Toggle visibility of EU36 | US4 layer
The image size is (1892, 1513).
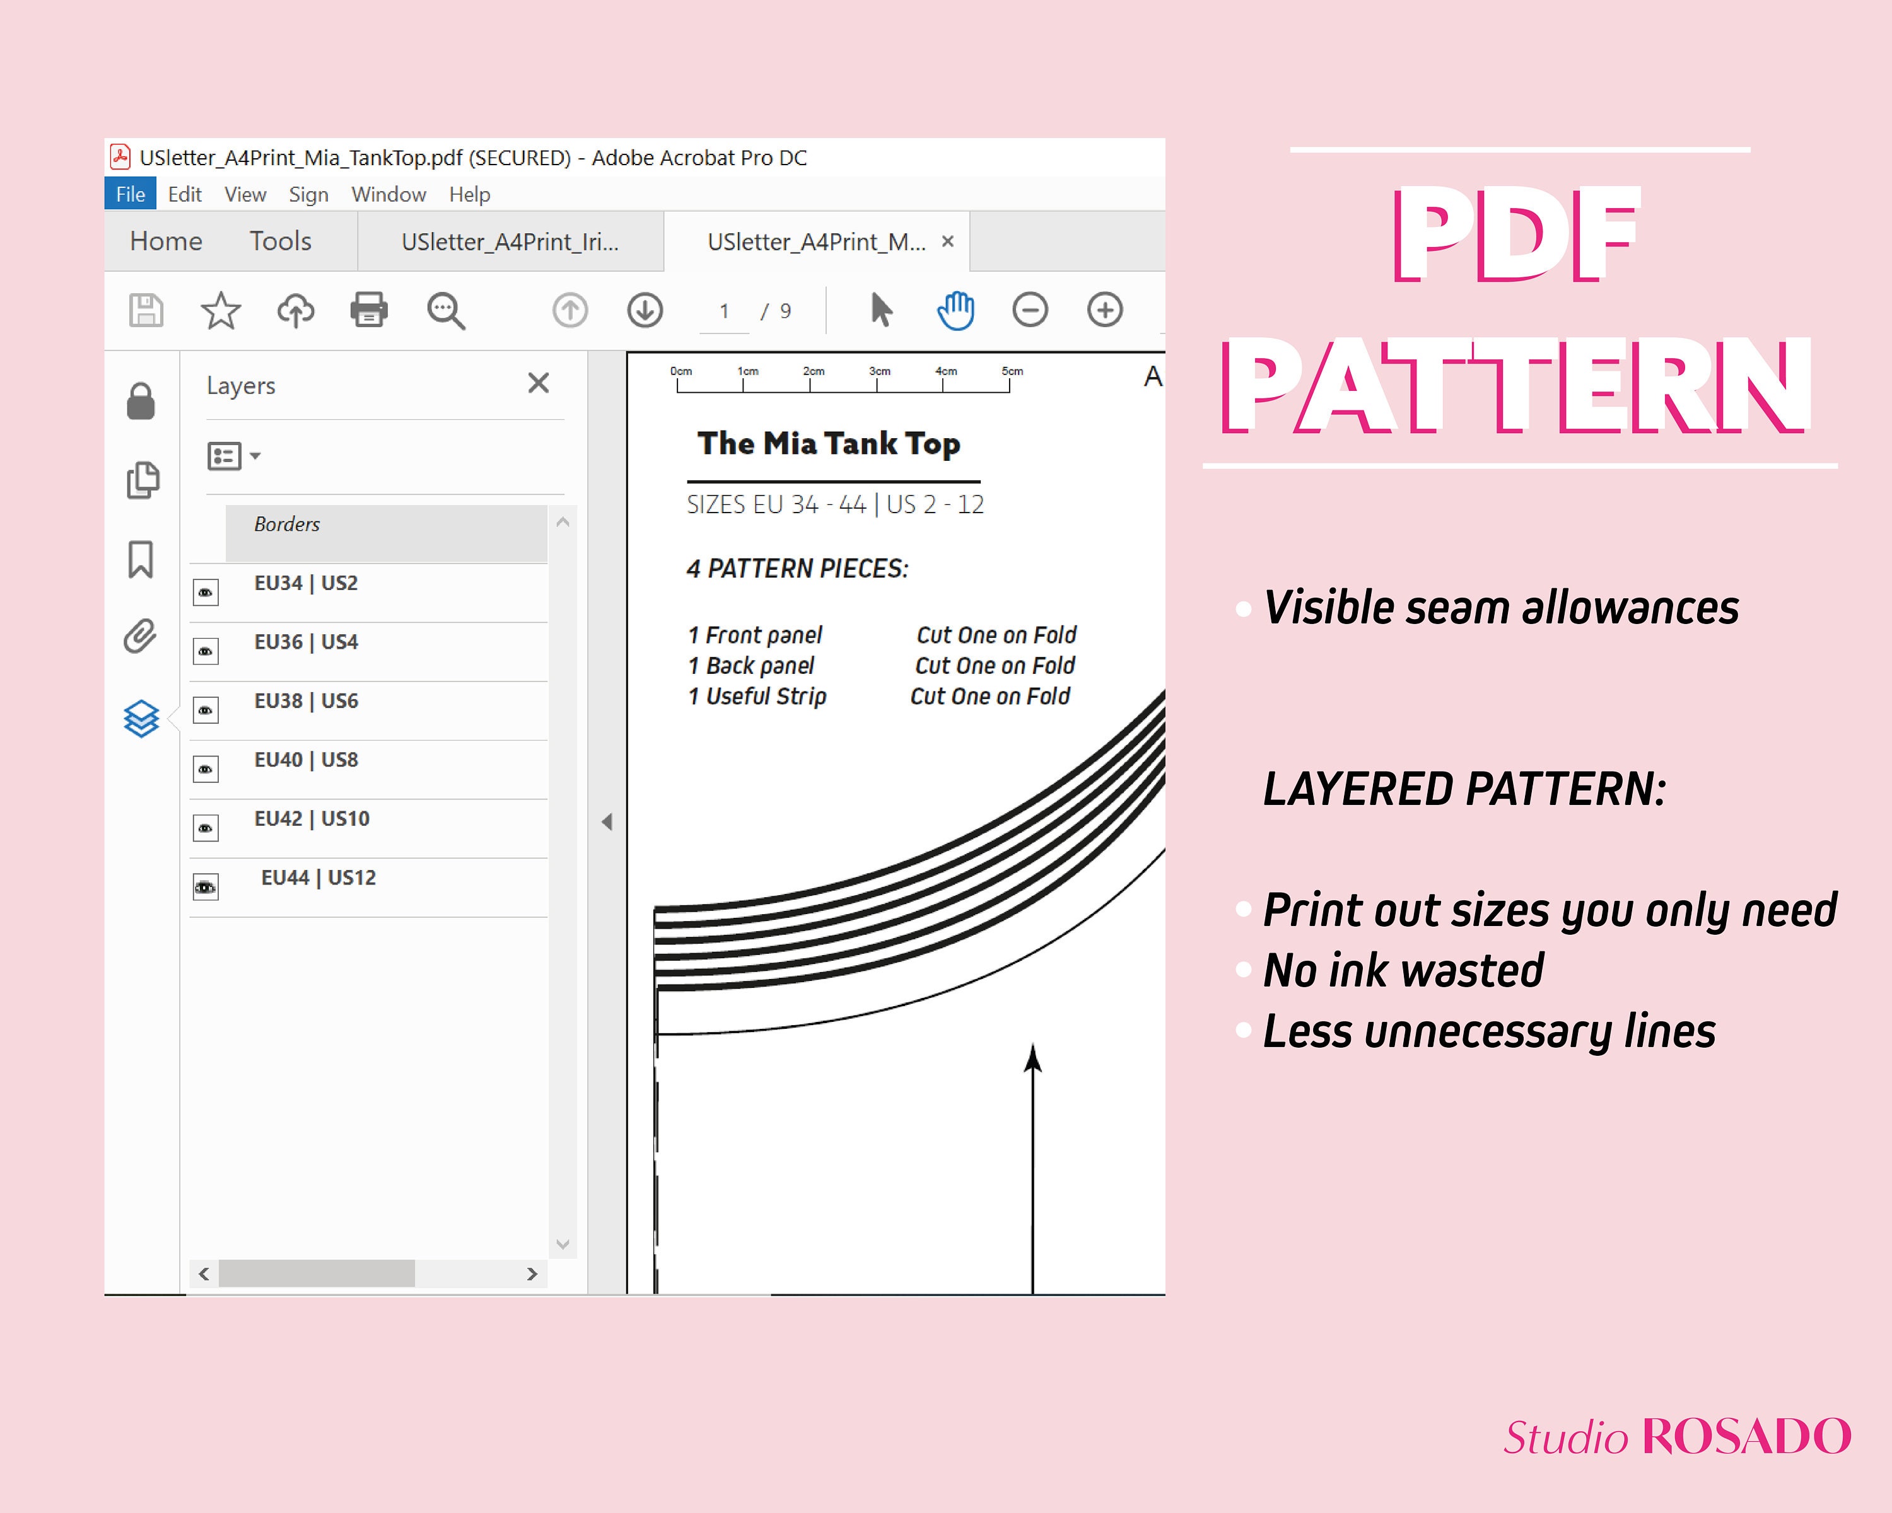point(206,652)
